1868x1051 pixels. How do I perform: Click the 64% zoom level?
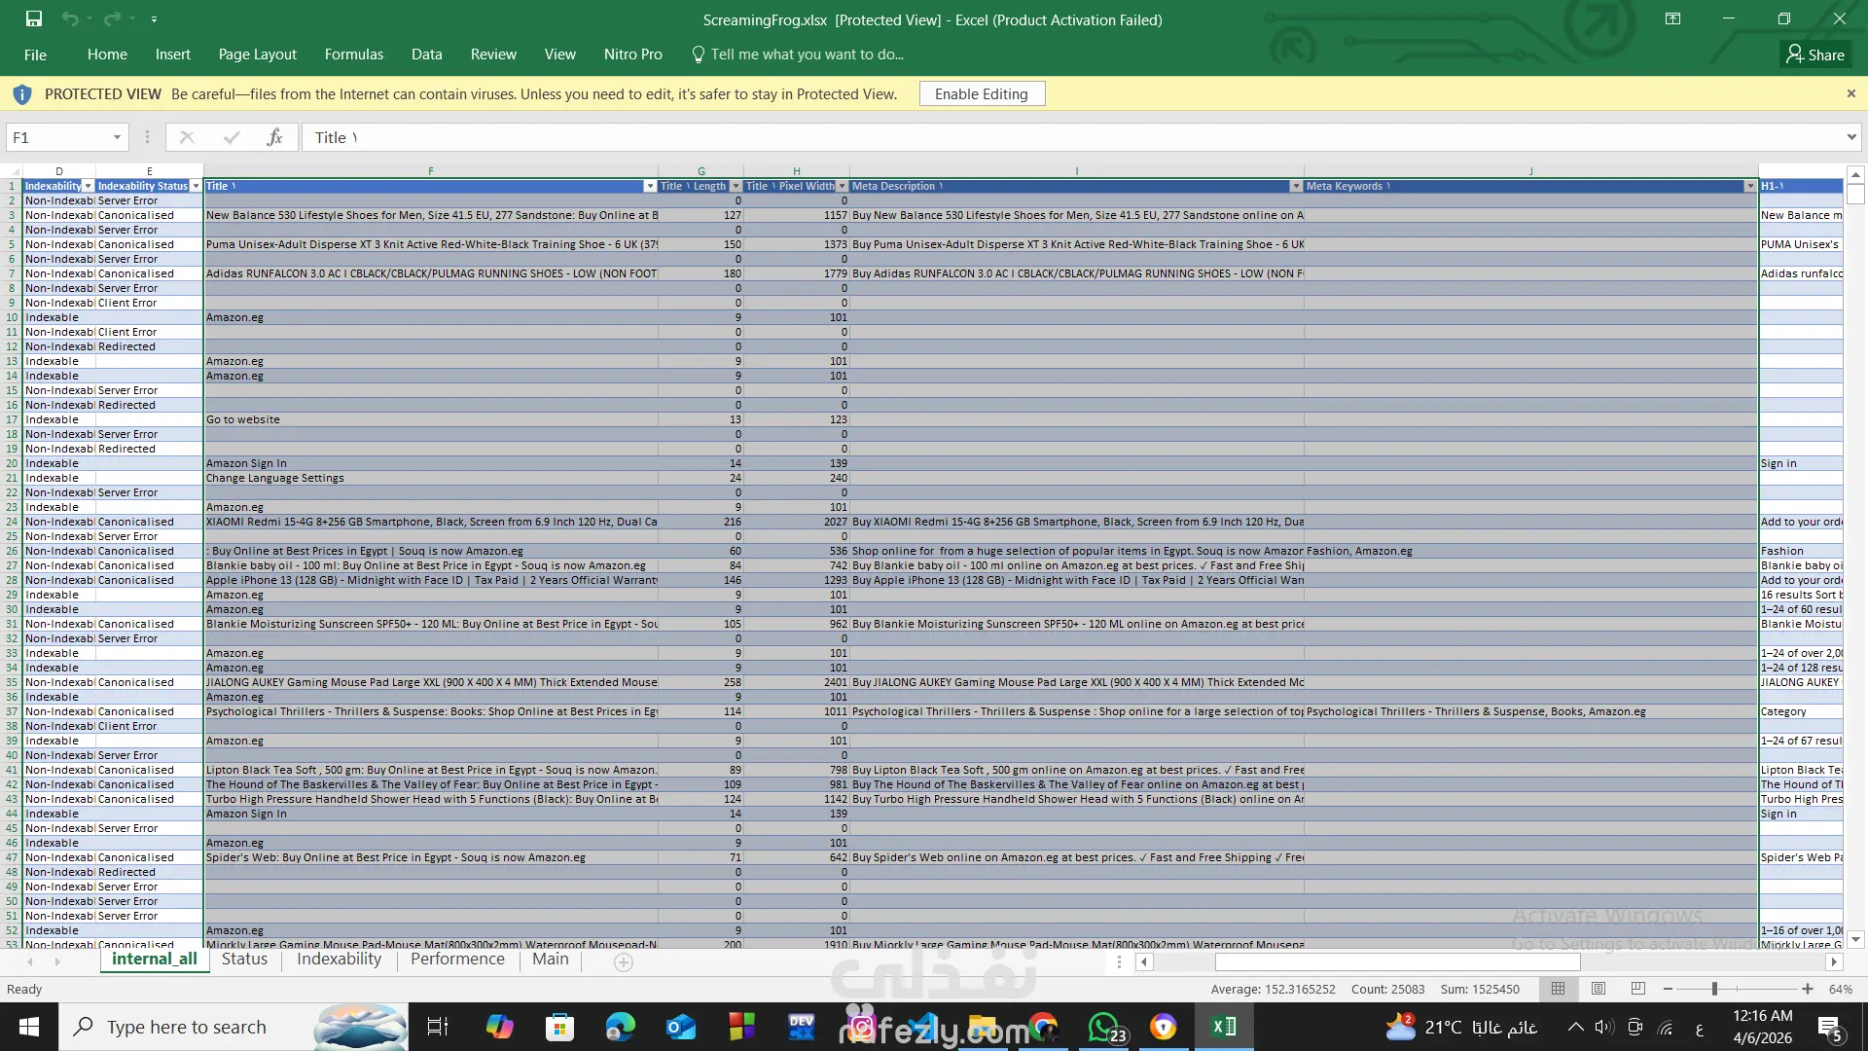pos(1841,989)
